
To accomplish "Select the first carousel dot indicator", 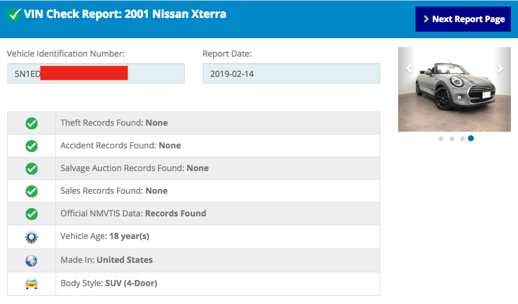I will point(441,139).
